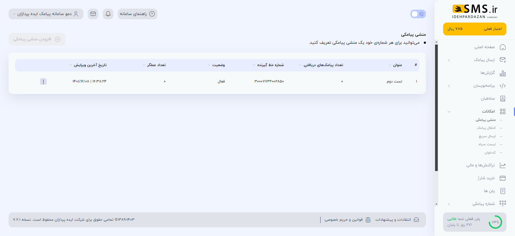
Task: Select انتقال پیامک submenu item
Action: click(486, 128)
